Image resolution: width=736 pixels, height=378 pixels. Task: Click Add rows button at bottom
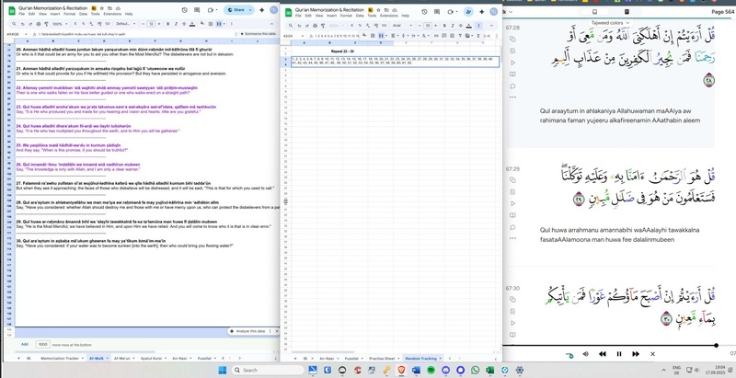pos(25,344)
